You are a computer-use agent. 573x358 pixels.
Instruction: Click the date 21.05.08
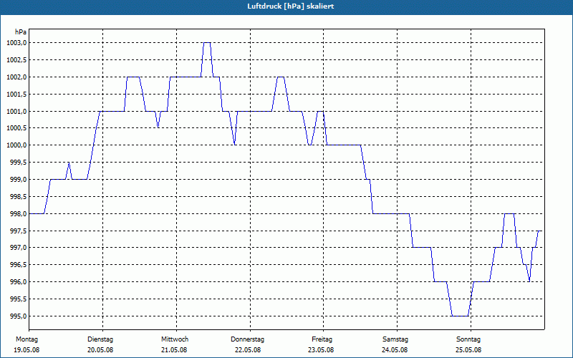[x=174, y=350]
